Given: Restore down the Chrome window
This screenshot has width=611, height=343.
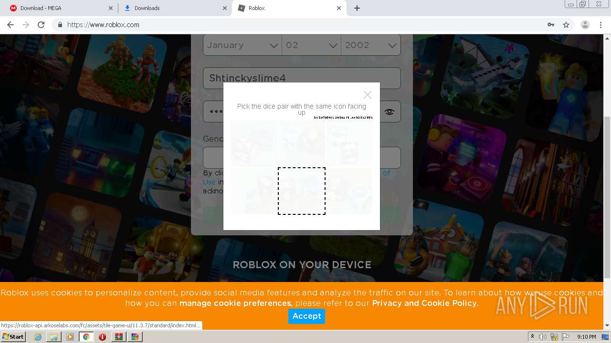Looking at the screenshot, I should (583, 4).
